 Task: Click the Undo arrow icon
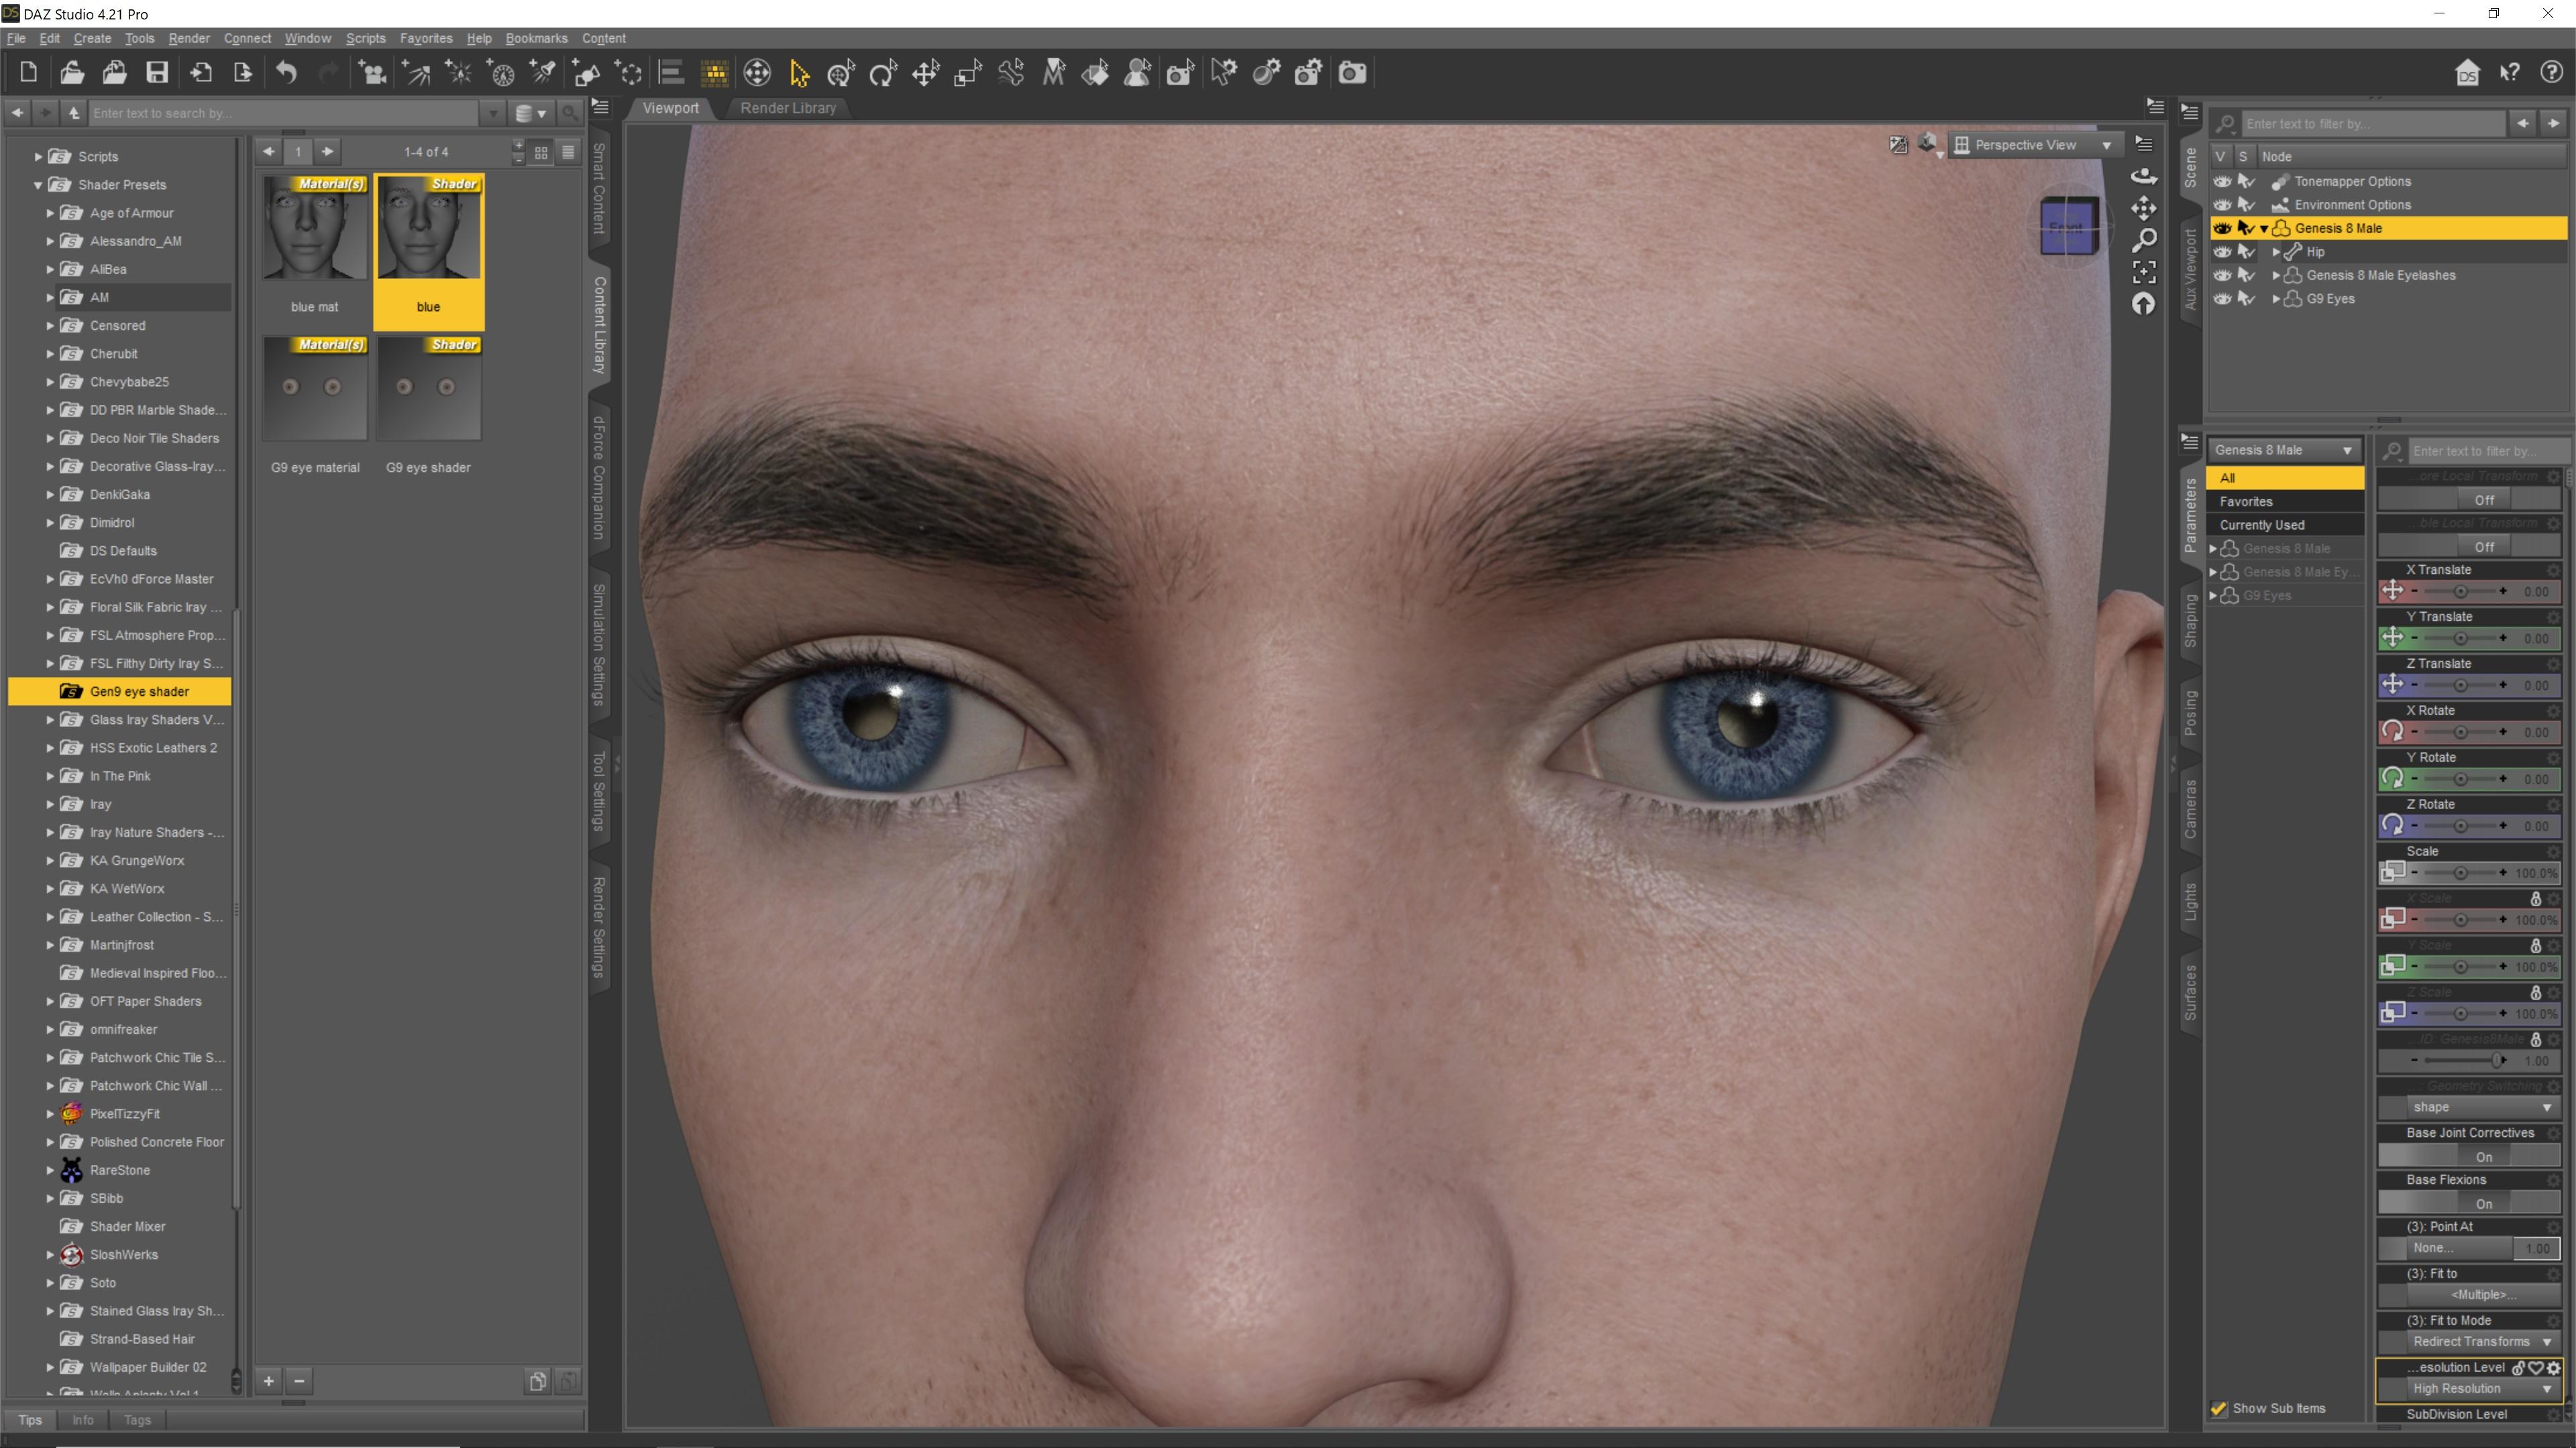point(287,72)
